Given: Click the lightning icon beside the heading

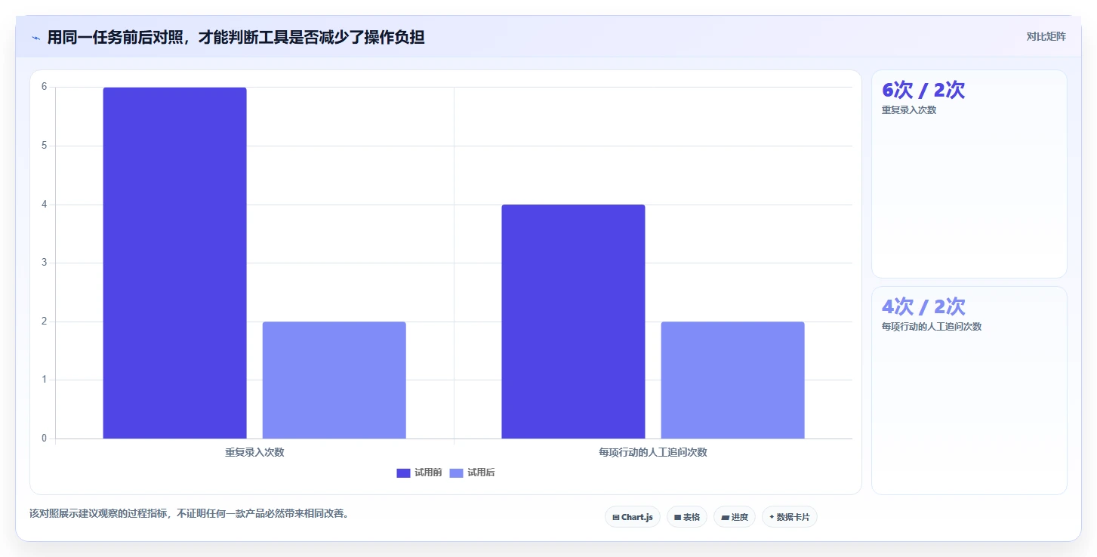Looking at the screenshot, I should (35, 38).
